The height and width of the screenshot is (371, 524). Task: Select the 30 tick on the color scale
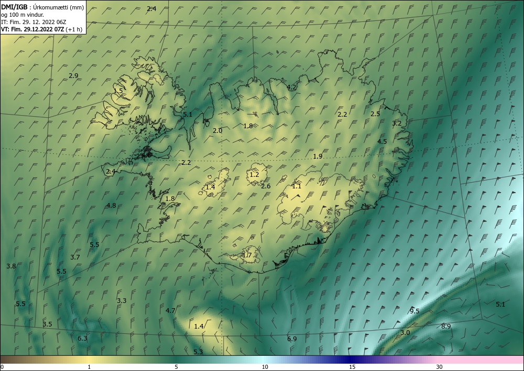click(440, 367)
